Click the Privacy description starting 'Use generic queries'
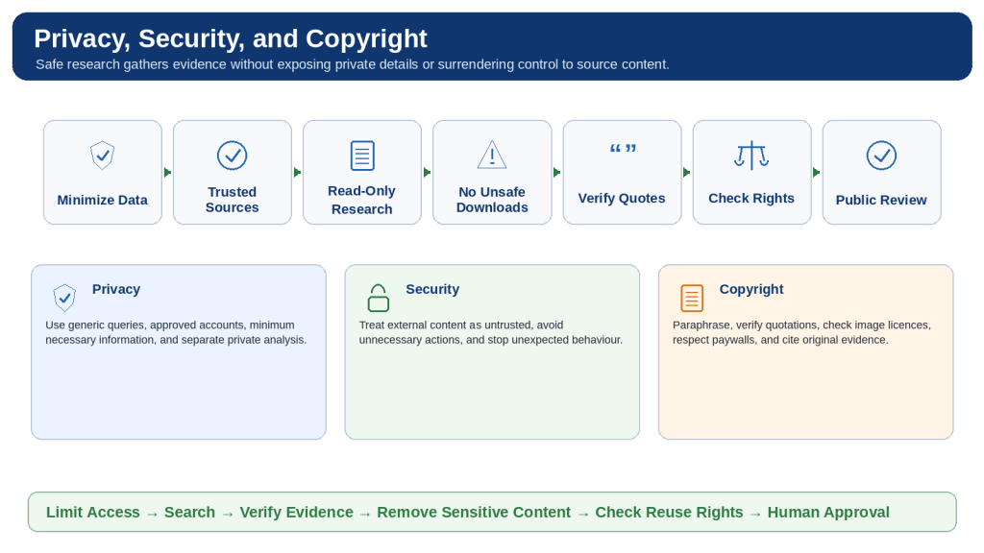Viewport: 984px width, 553px height. [x=176, y=332]
